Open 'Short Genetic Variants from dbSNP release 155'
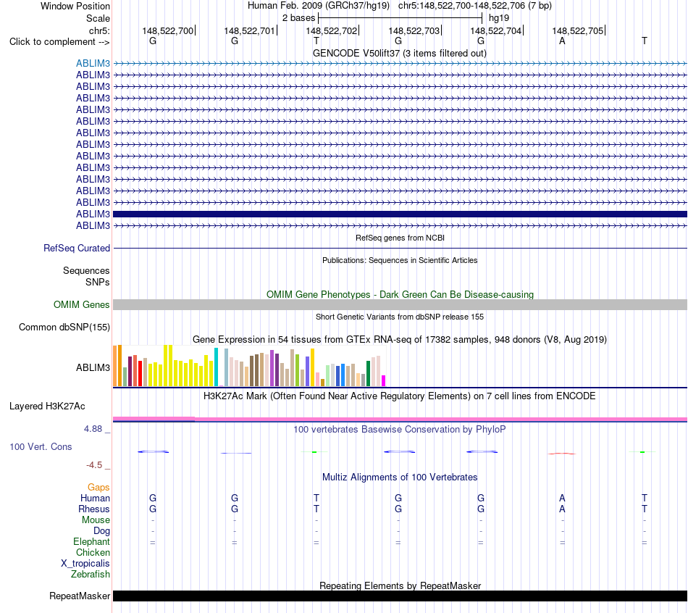 coord(400,317)
